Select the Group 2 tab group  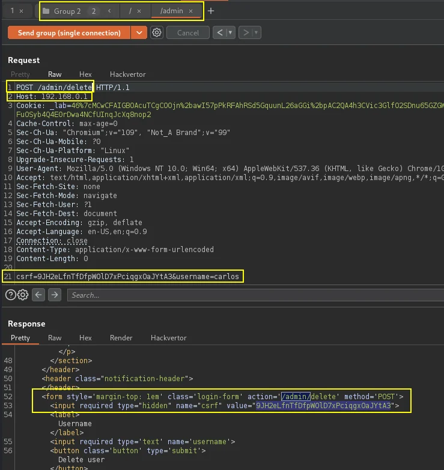pos(67,11)
